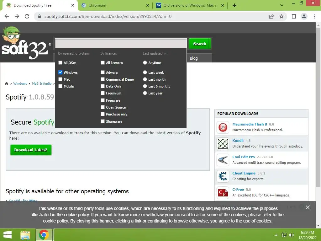This screenshot has height=241, width=321.
Task: Open the Windows breadcrumb link
Action: click(x=20, y=83)
